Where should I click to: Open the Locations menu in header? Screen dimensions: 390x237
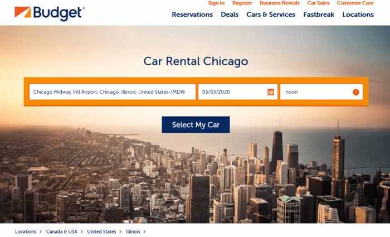click(x=358, y=14)
